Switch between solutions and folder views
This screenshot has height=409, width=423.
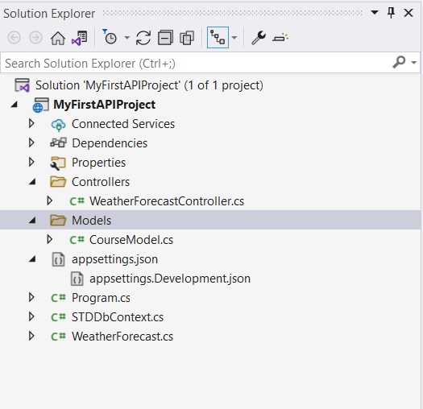79,38
